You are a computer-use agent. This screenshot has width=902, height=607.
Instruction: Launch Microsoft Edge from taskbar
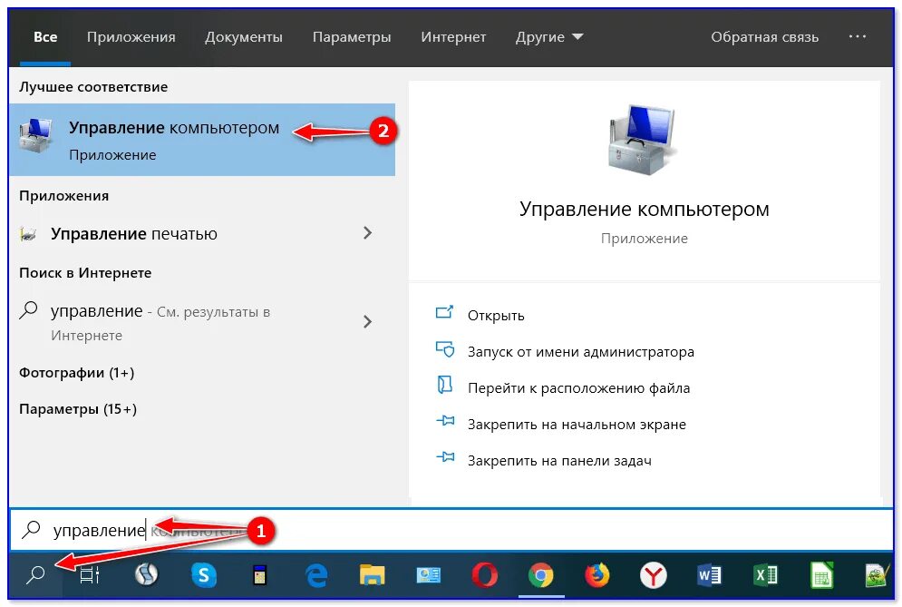pyautogui.click(x=315, y=574)
